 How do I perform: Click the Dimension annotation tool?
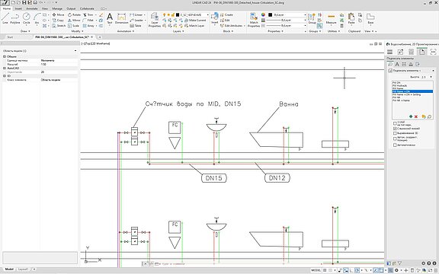[x=121, y=18]
